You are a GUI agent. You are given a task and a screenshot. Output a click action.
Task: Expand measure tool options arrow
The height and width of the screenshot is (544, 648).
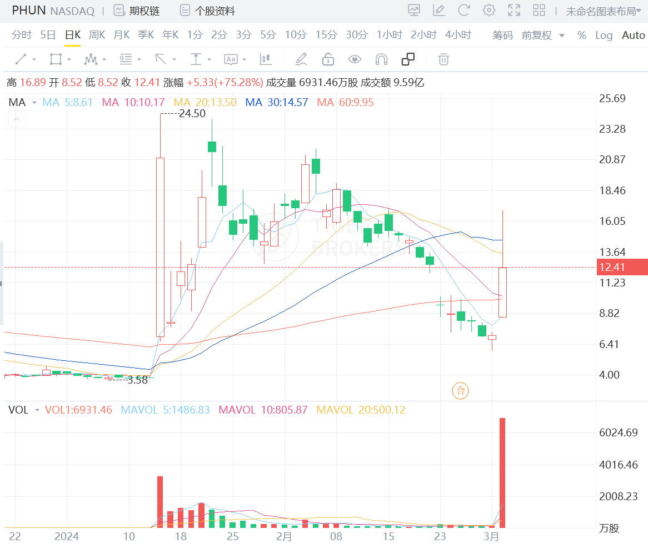click(209, 59)
